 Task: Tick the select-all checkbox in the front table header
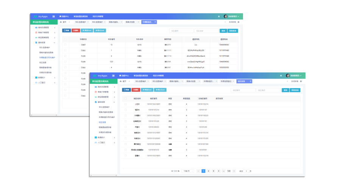click(x=126, y=98)
